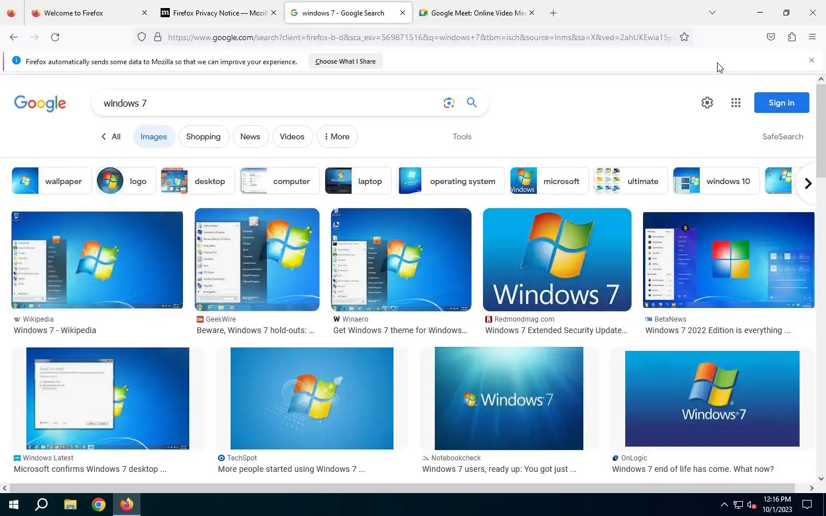This screenshot has width=826, height=516.
Task: Open the Tools options
Action: tap(462, 136)
